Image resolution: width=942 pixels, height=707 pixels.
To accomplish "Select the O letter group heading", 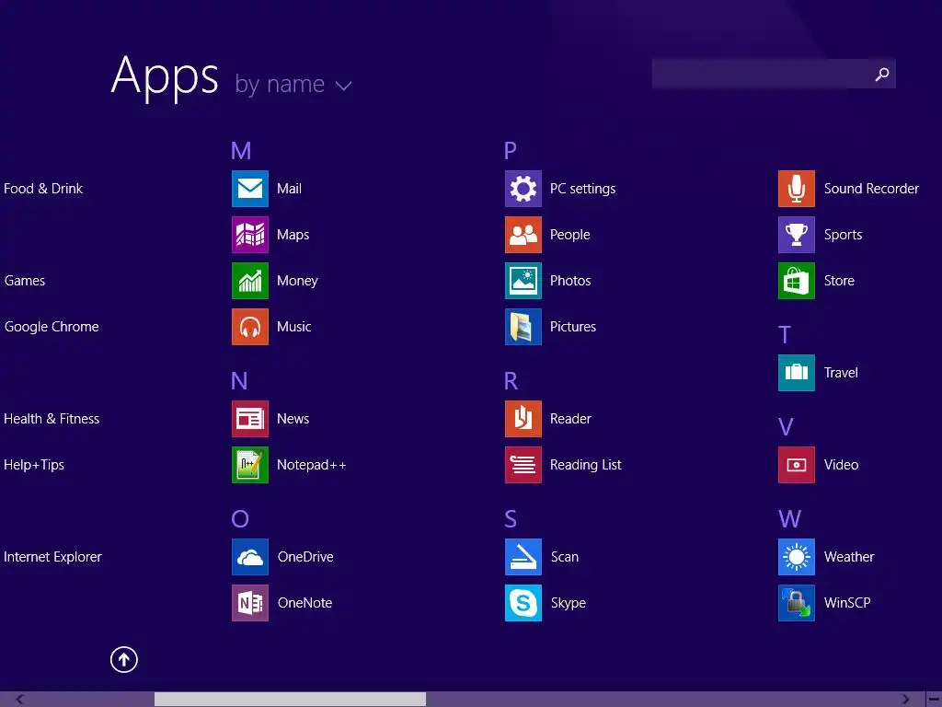I will (240, 519).
